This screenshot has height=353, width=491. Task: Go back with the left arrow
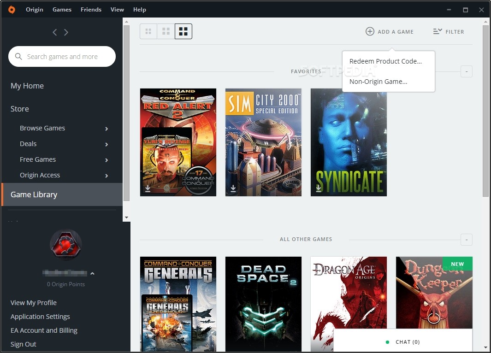55,32
